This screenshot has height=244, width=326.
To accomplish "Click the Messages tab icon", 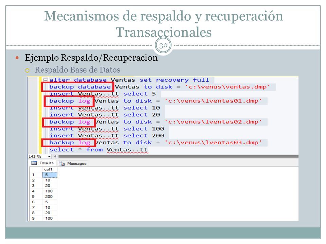I will coord(61,163).
